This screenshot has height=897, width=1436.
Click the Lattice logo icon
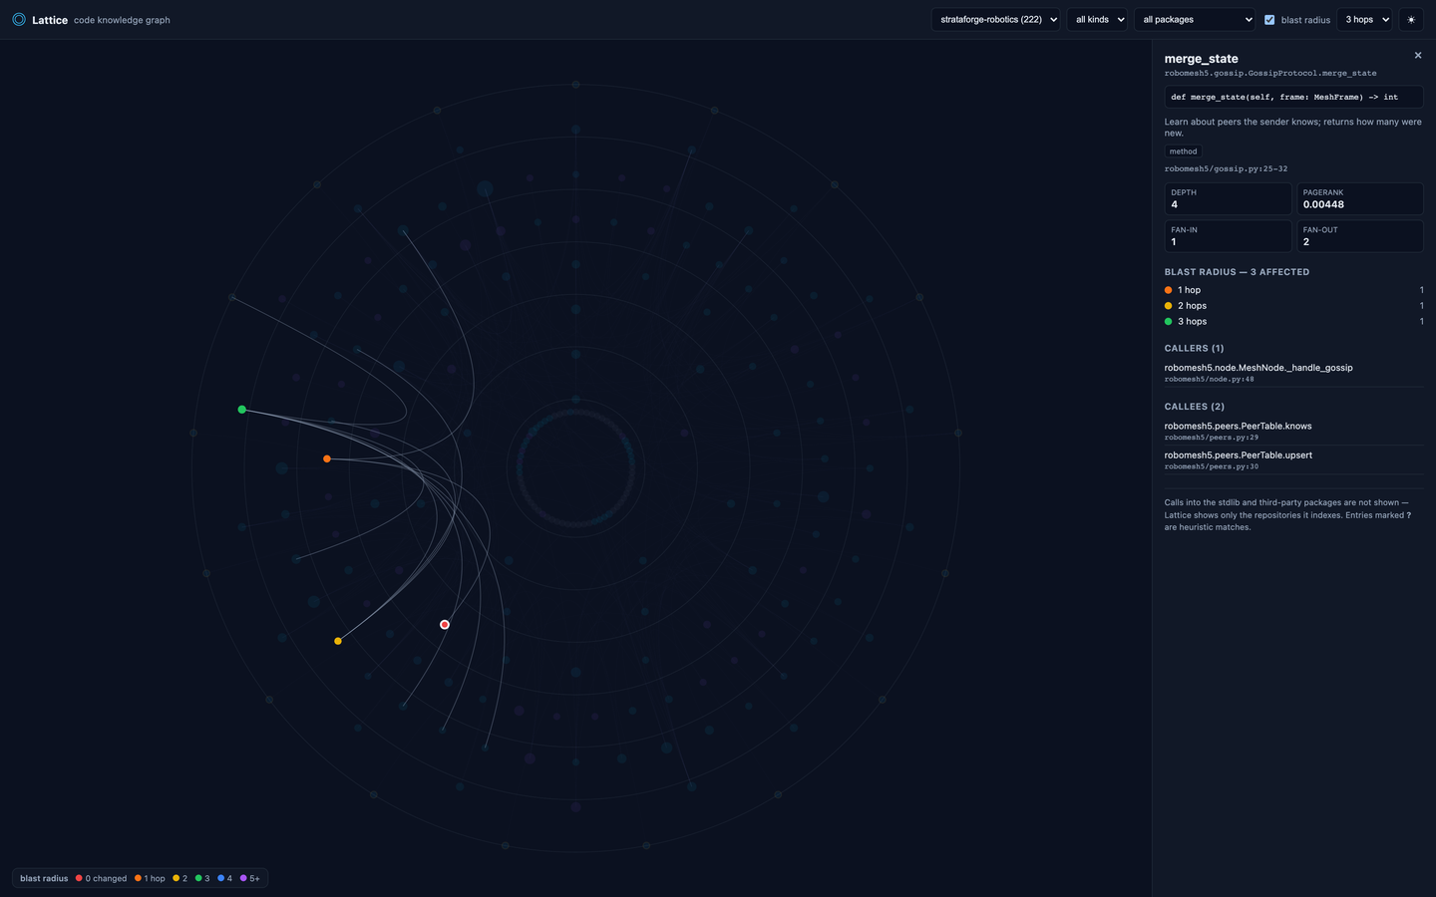pyautogui.click(x=19, y=19)
